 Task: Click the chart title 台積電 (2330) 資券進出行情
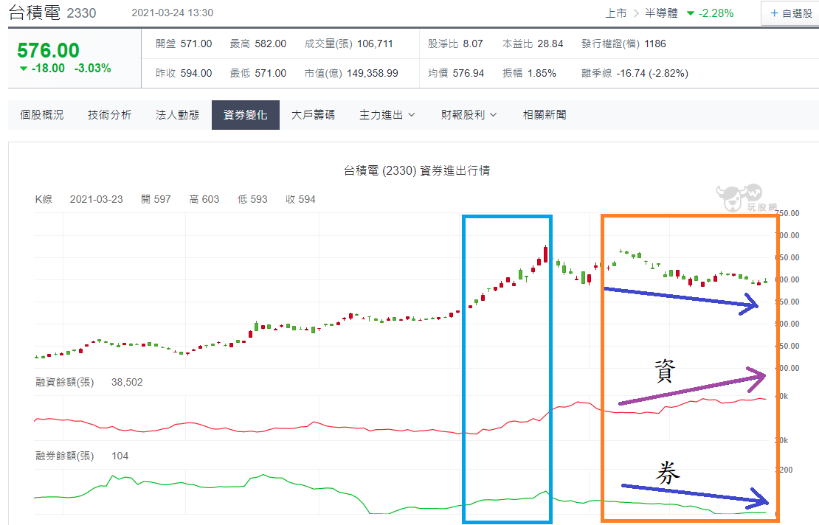[417, 170]
